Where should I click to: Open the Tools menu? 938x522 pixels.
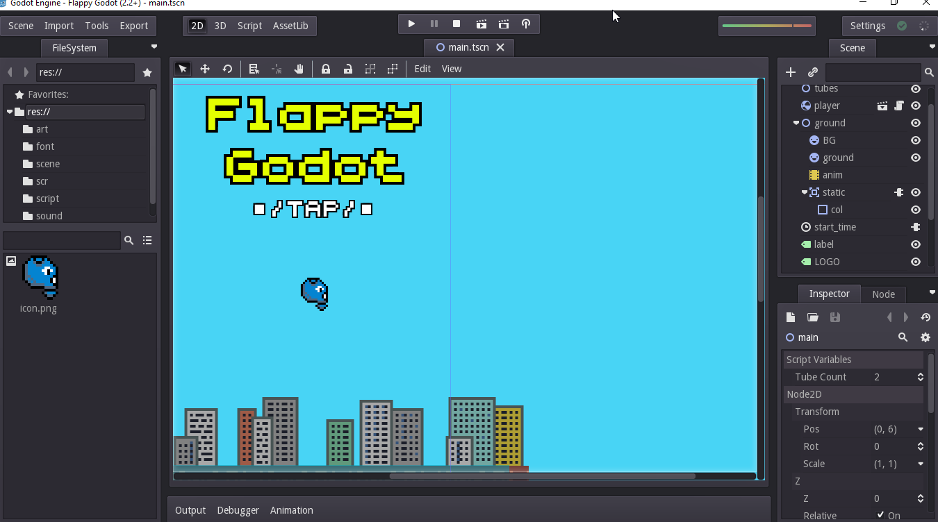coord(97,26)
